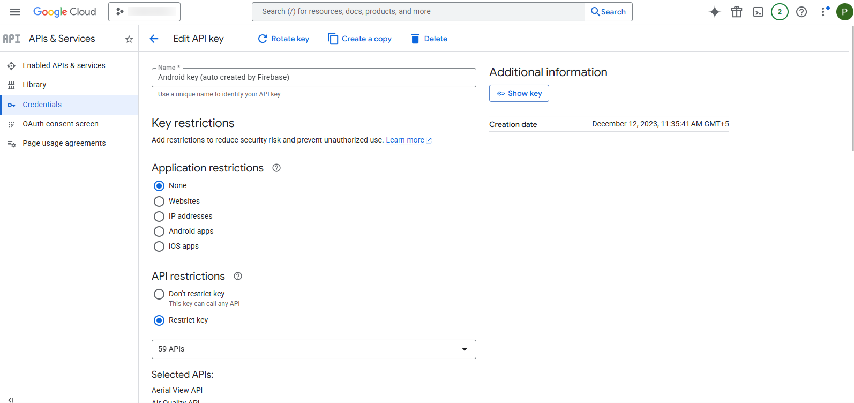Viewport: 854px width, 403px height.
Task: Collapse the left sidebar panel
Action: click(x=11, y=399)
